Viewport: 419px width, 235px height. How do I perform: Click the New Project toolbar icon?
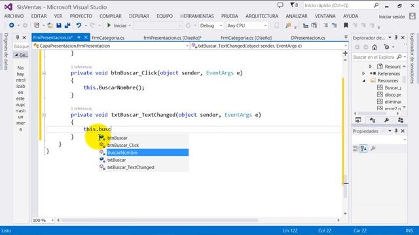click(37, 25)
